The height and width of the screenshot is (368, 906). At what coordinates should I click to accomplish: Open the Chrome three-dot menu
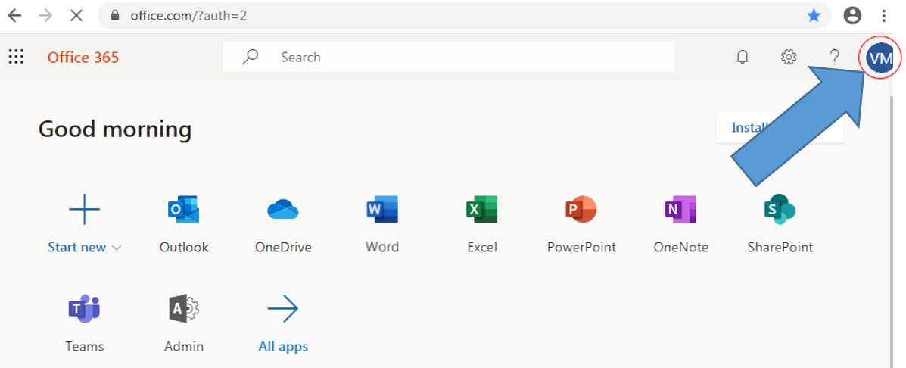pyautogui.click(x=884, y=16)
